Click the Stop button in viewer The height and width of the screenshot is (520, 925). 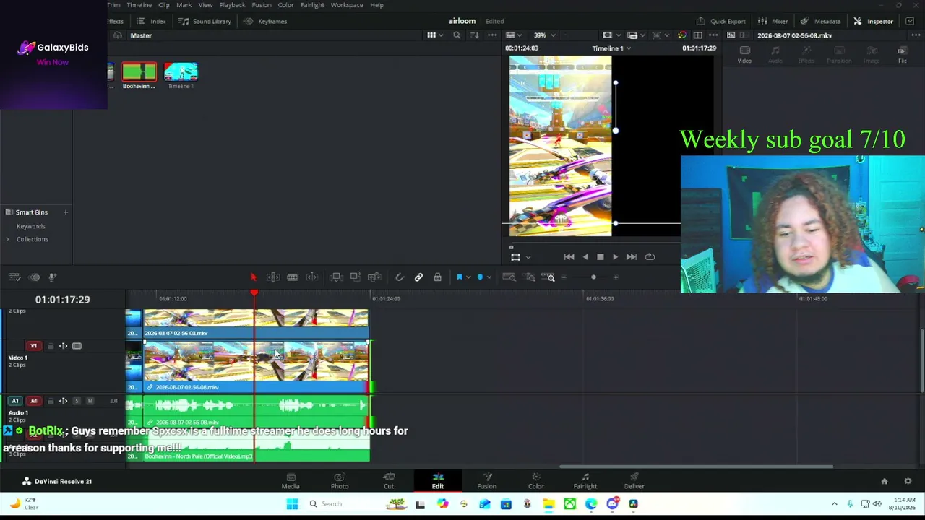click(x=600, y=256)
